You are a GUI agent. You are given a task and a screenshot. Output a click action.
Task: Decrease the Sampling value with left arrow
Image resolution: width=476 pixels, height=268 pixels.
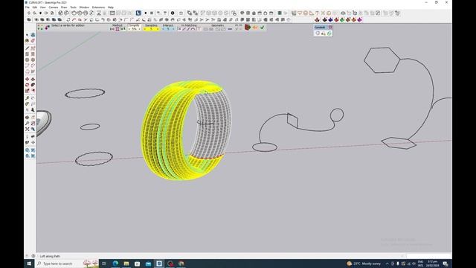[x=144, y=29]
